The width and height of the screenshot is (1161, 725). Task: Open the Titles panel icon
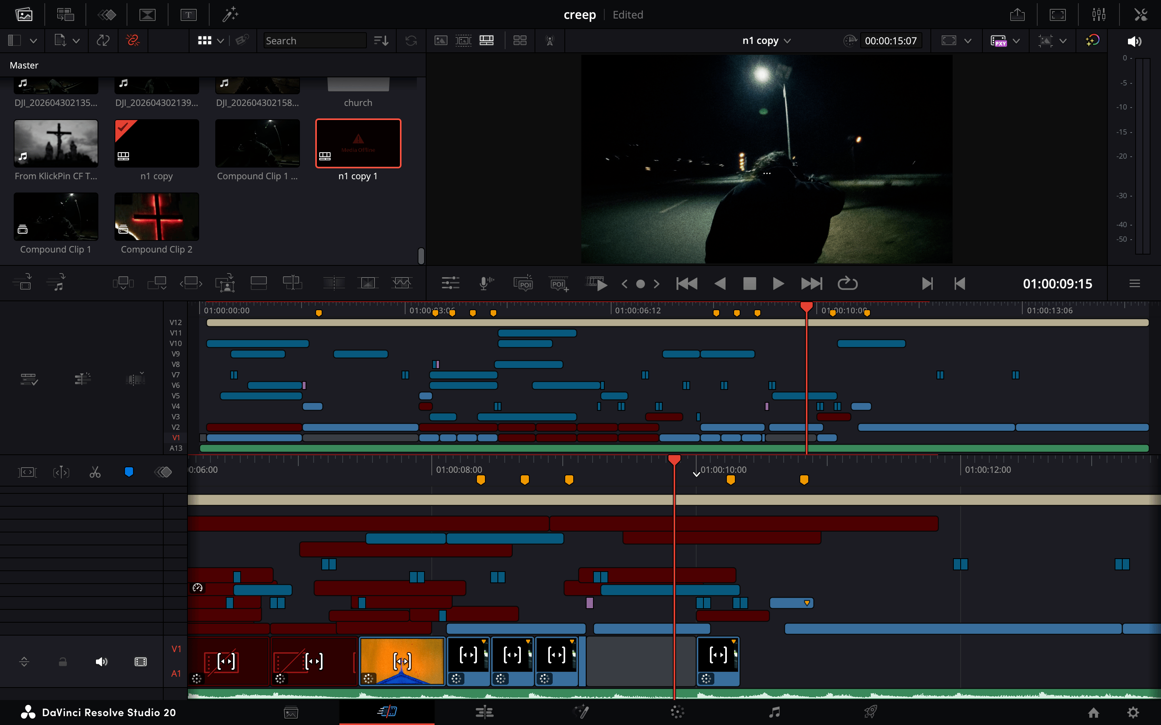tap(189, 15)
